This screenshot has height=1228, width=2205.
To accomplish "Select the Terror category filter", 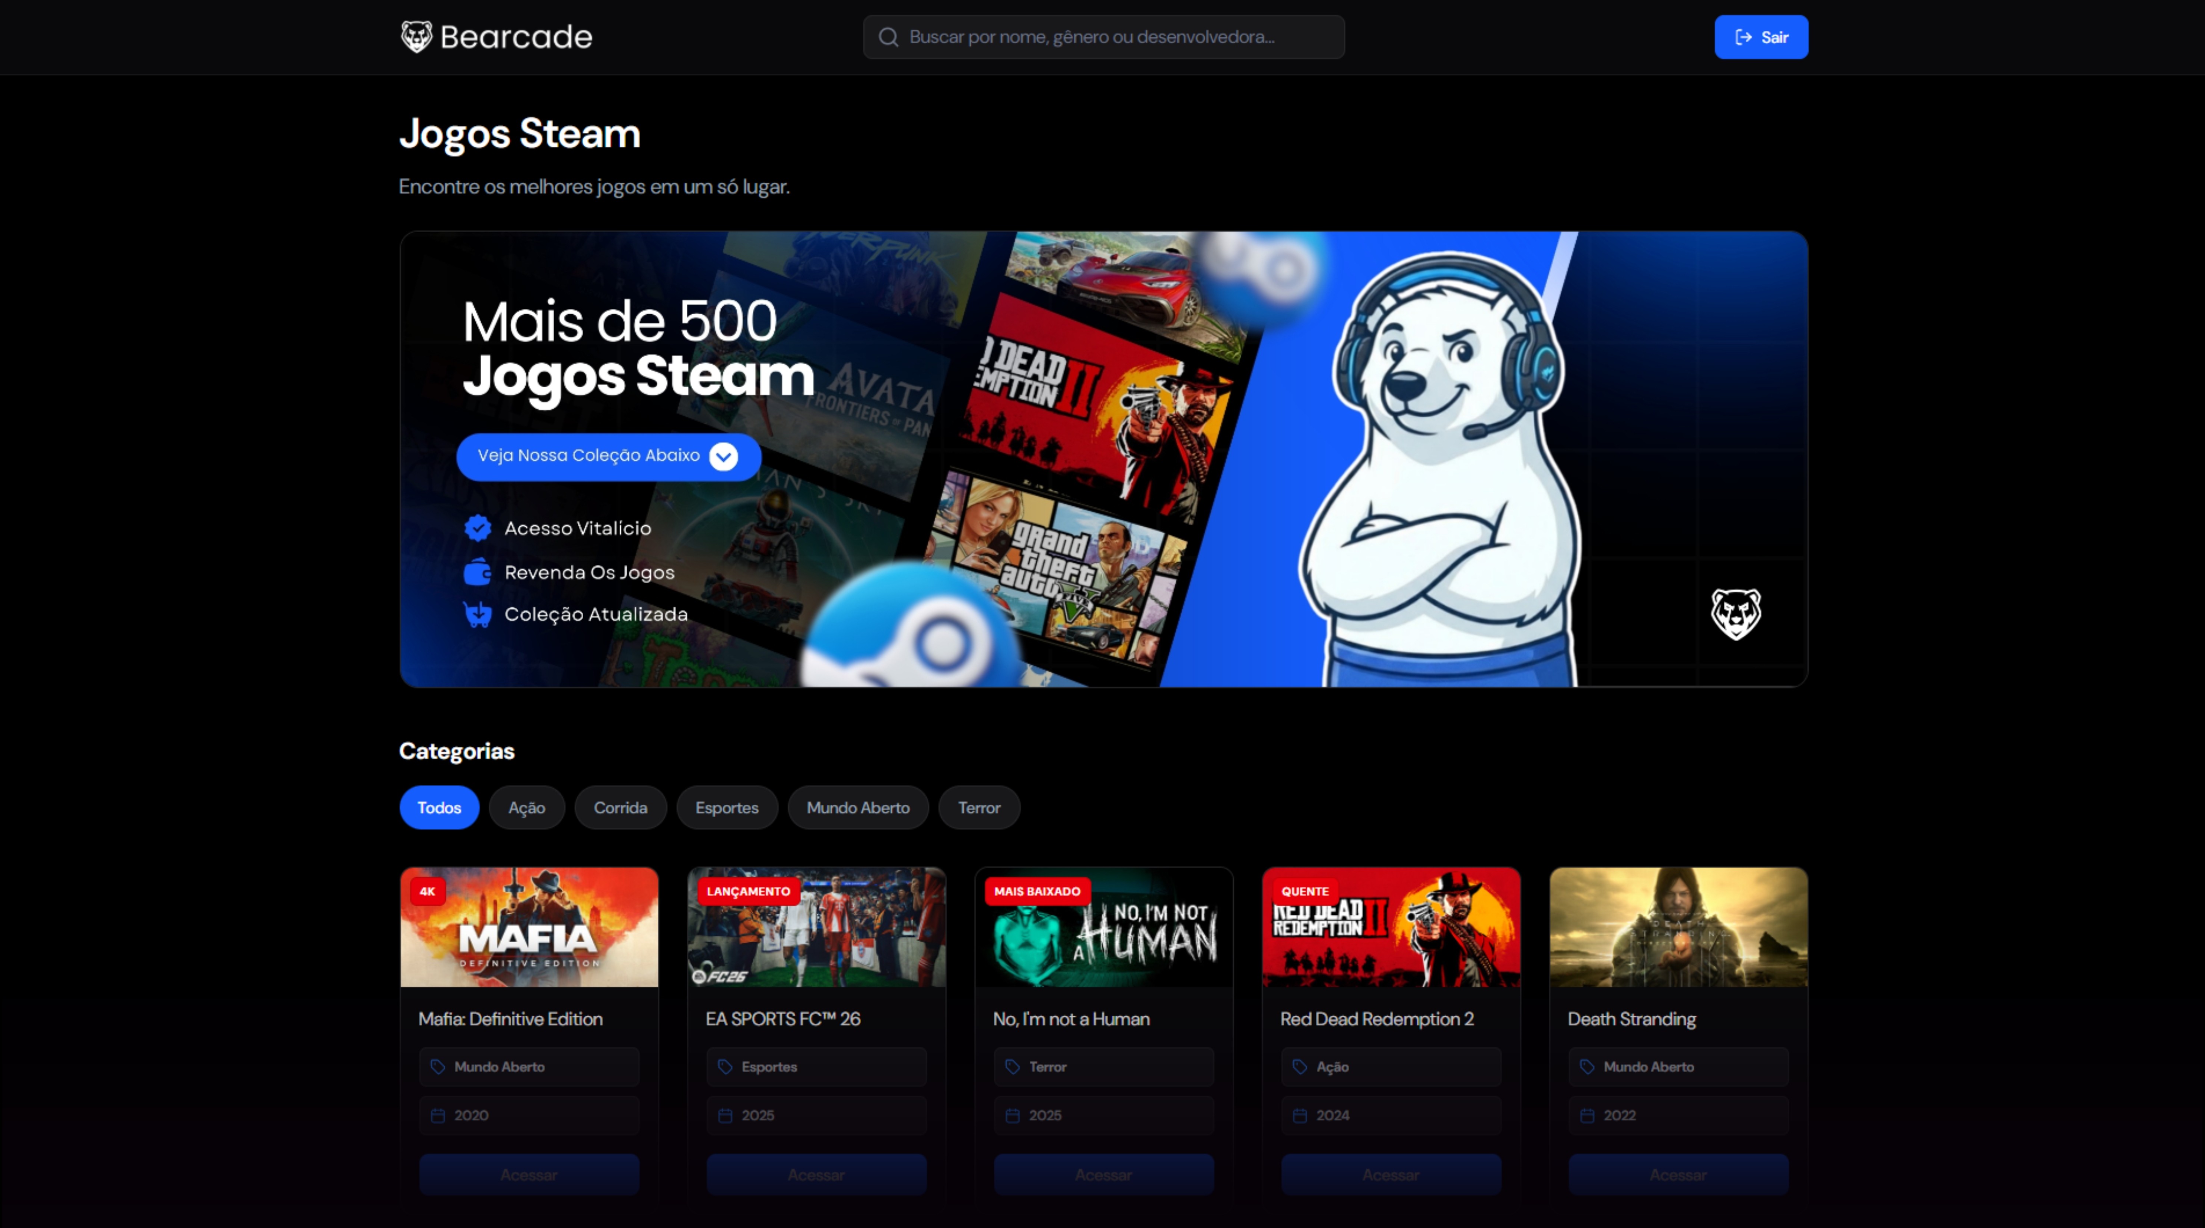I will click(978, 807).
